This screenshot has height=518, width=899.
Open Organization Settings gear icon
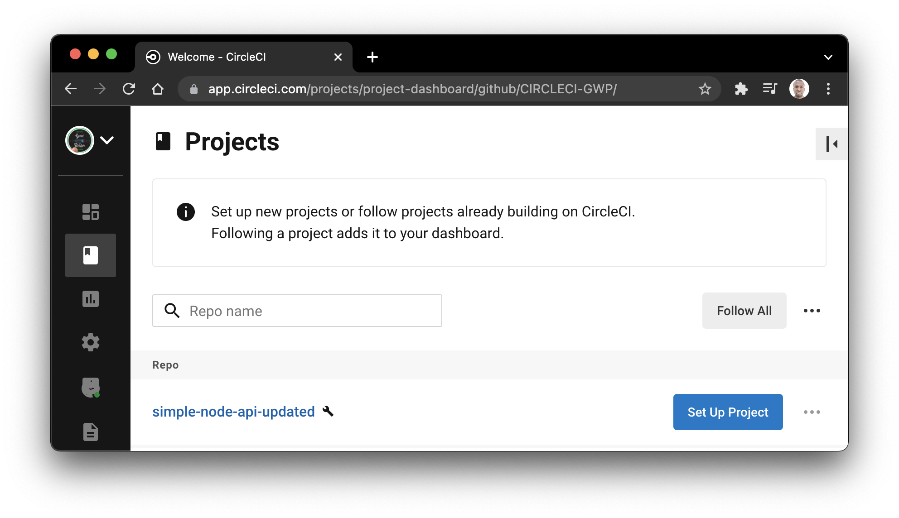click(91, 342)
